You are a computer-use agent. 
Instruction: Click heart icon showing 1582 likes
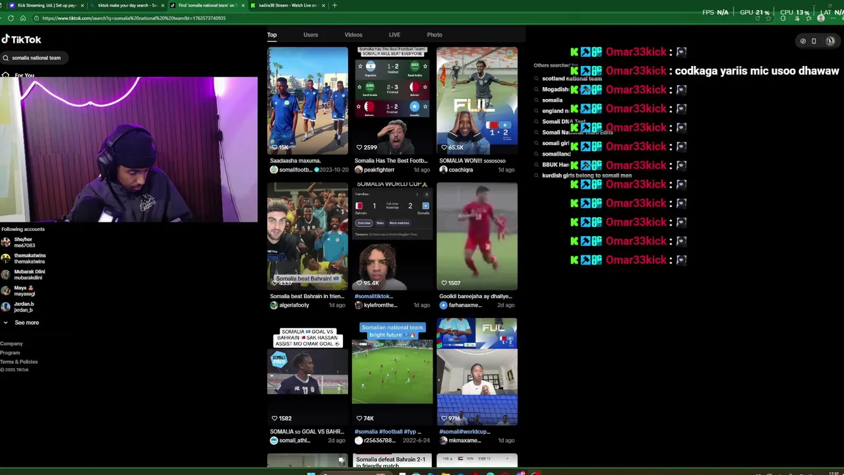(x=274, y=418)
